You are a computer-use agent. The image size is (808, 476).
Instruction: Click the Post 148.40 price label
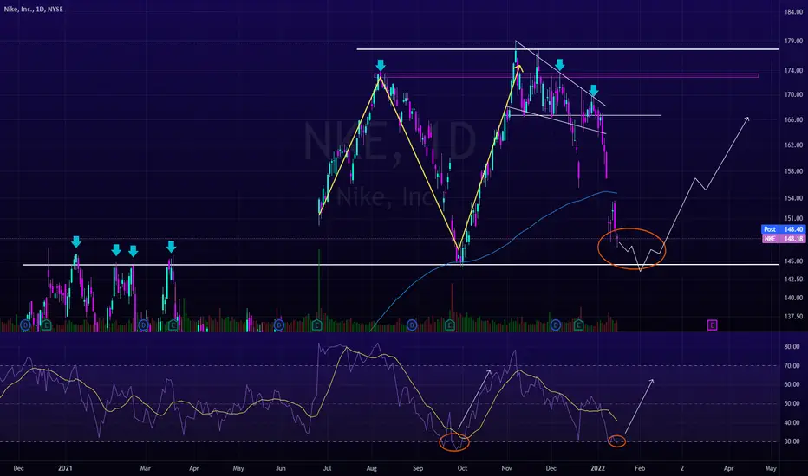[782, 229]
